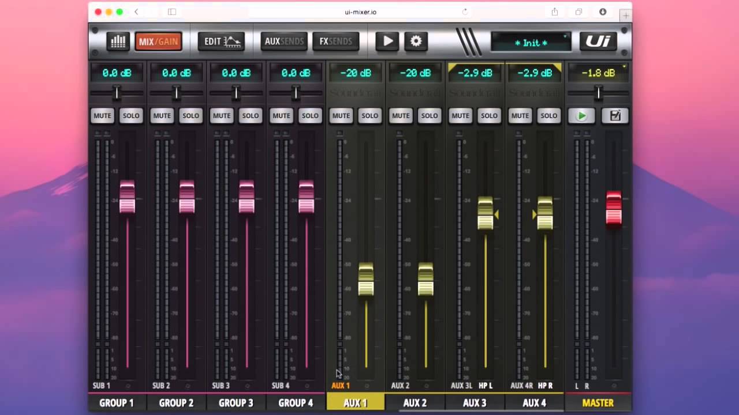Solo the Group 2 channel
Image resolution: width=739 pixels, height=415 pixels.
pyautogui.click(x=191, y=116)
